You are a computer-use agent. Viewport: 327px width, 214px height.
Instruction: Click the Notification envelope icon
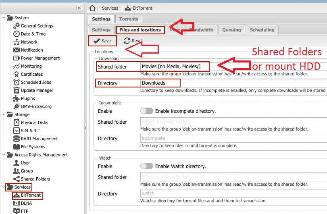pyautogui.click(x=17, y=50)
